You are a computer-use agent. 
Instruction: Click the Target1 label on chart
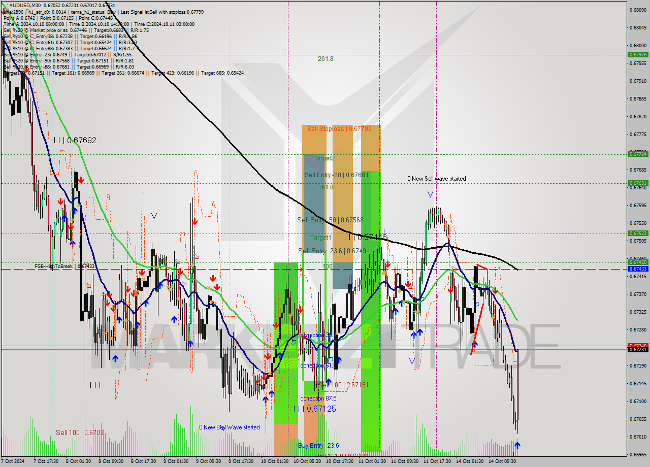point(321,237)
